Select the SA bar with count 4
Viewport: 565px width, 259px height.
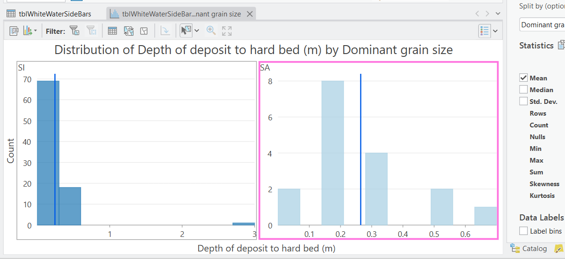376,189
